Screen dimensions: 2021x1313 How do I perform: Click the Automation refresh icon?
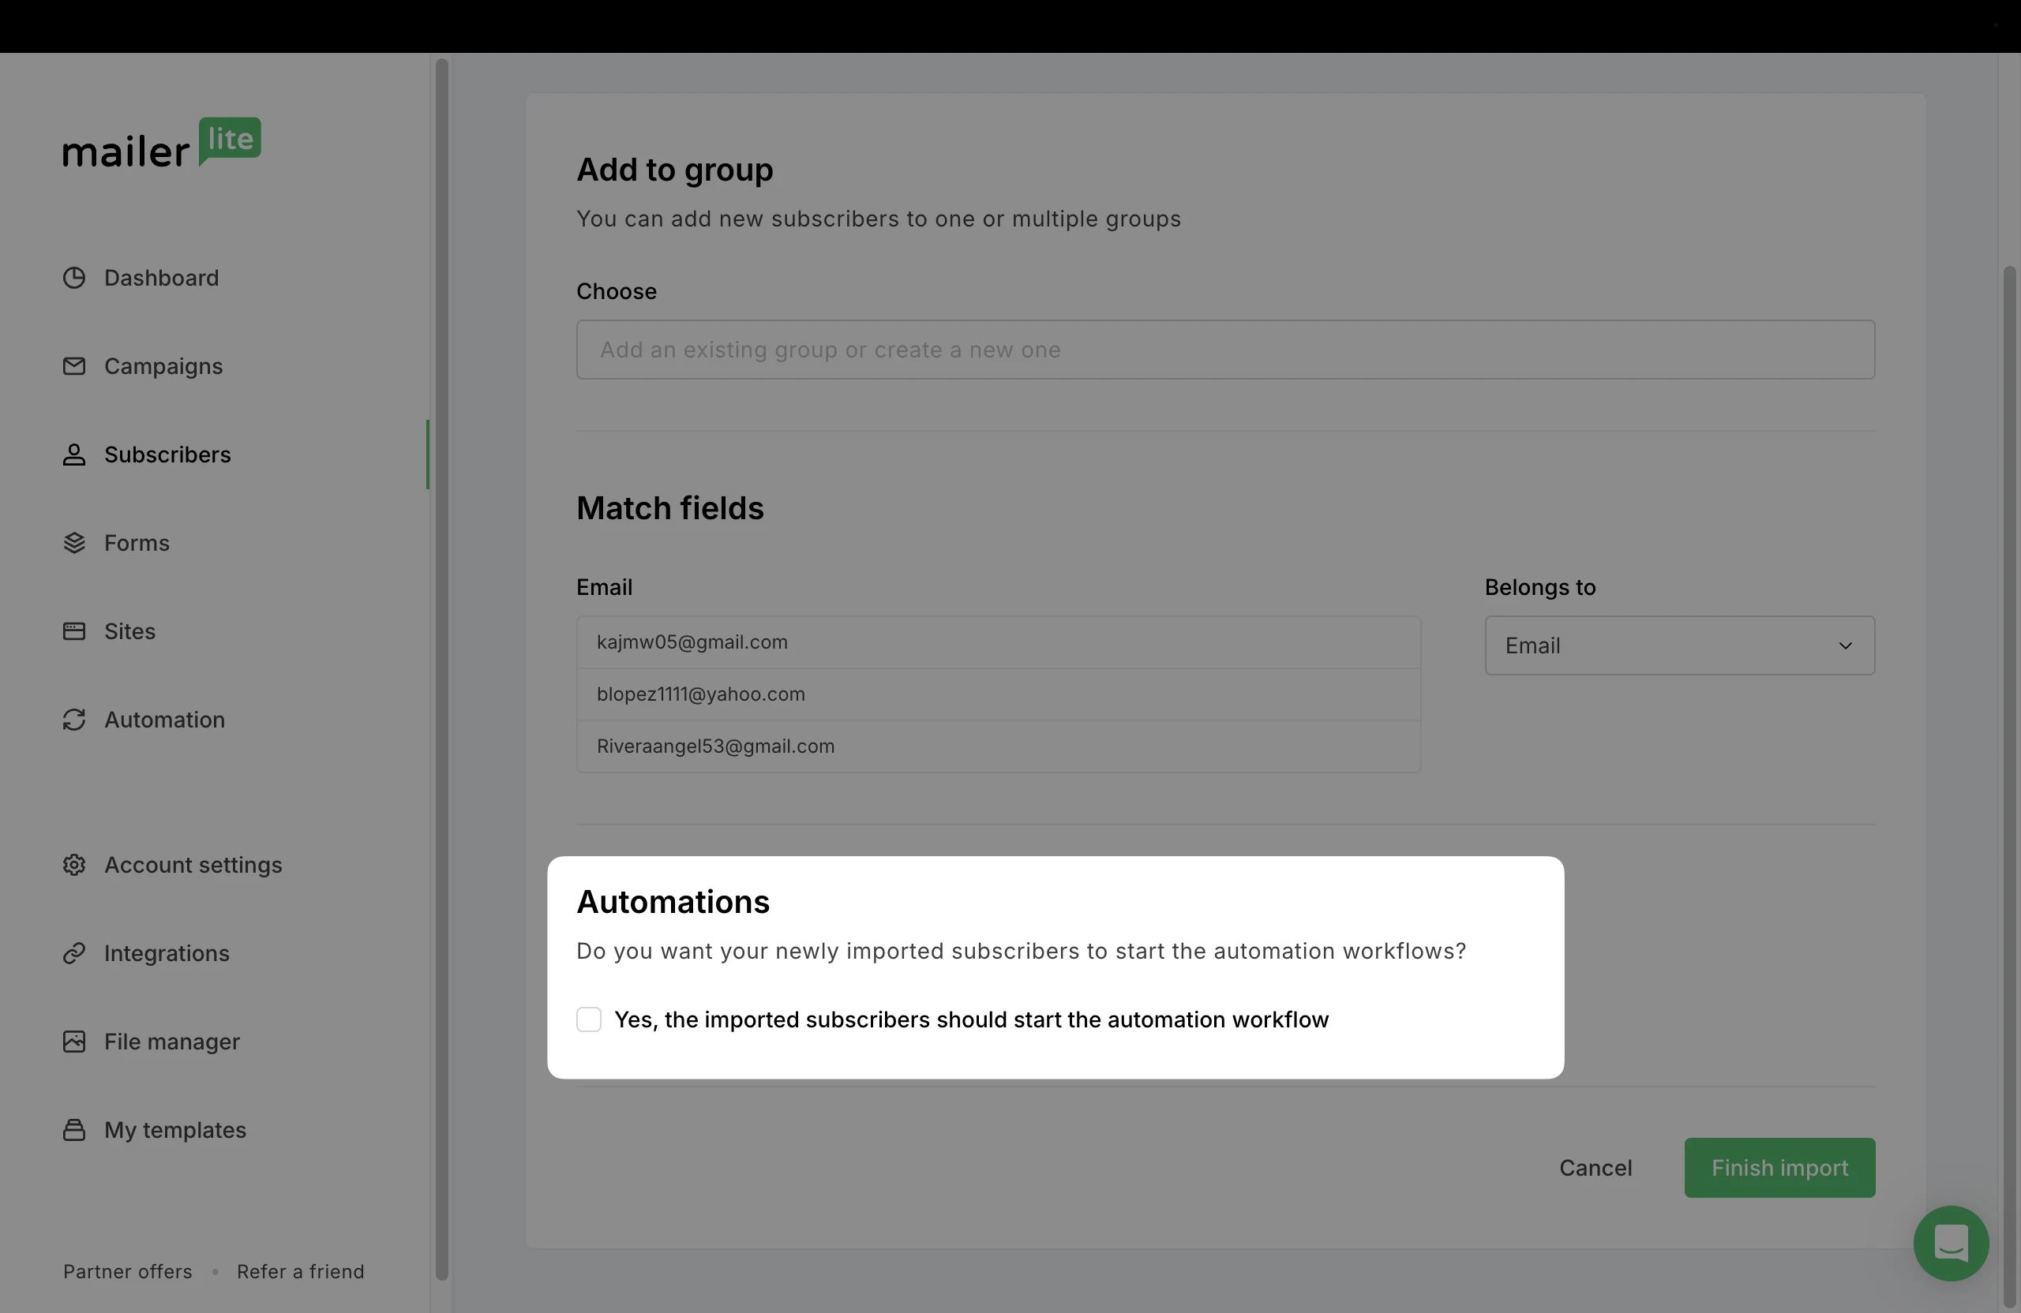tap(74, 719)
